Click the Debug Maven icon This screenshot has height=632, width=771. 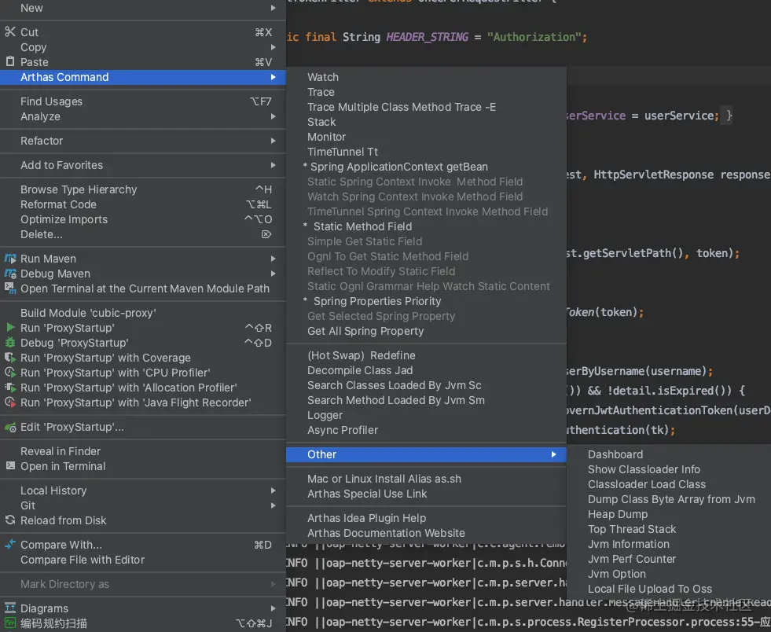coord(10,274)
